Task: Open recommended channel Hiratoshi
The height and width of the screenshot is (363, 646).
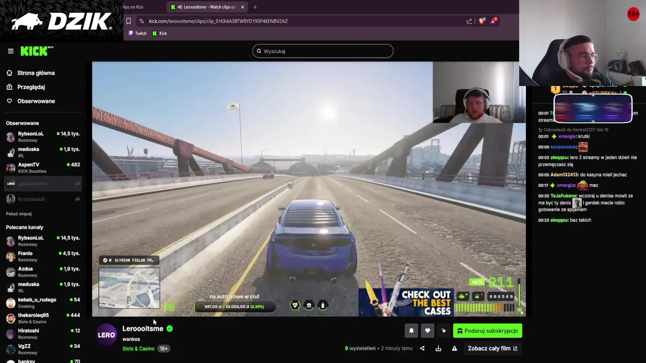Action: (43, 334)
